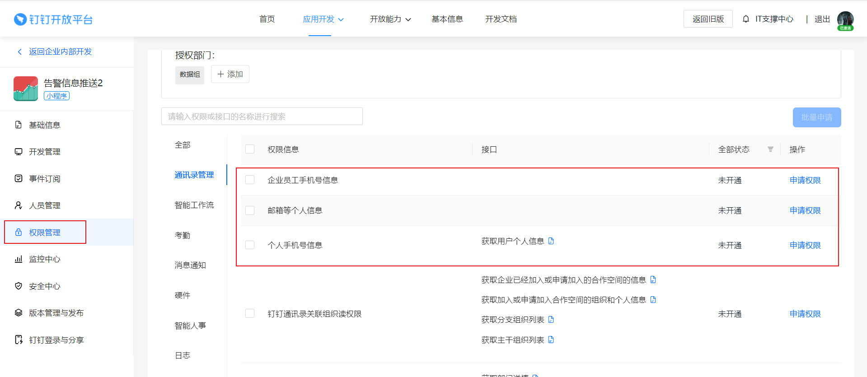Click the 监控中心 chart icon
Image resolution: width=867 pixels, height=377 pixels.
[x=19, y=259]
